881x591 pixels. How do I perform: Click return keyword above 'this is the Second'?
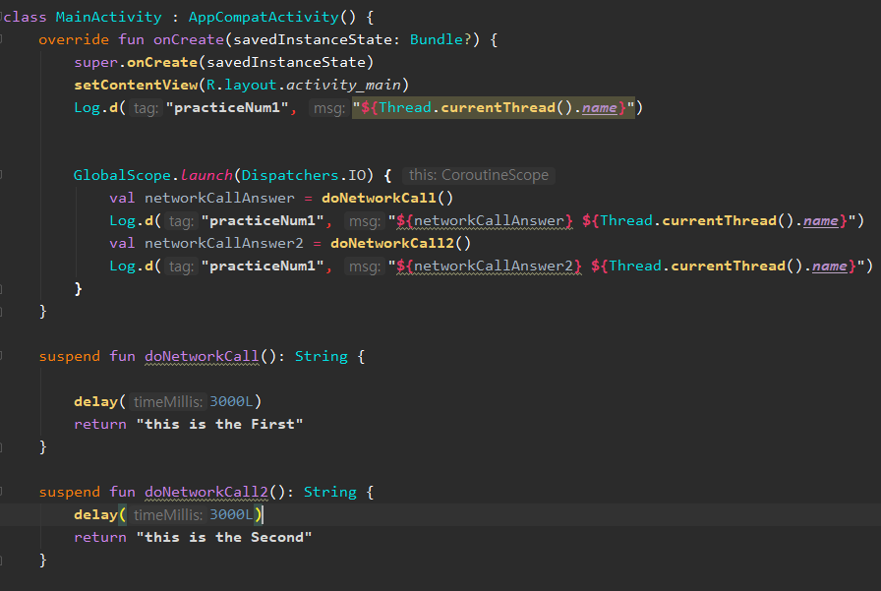point(100,537)
